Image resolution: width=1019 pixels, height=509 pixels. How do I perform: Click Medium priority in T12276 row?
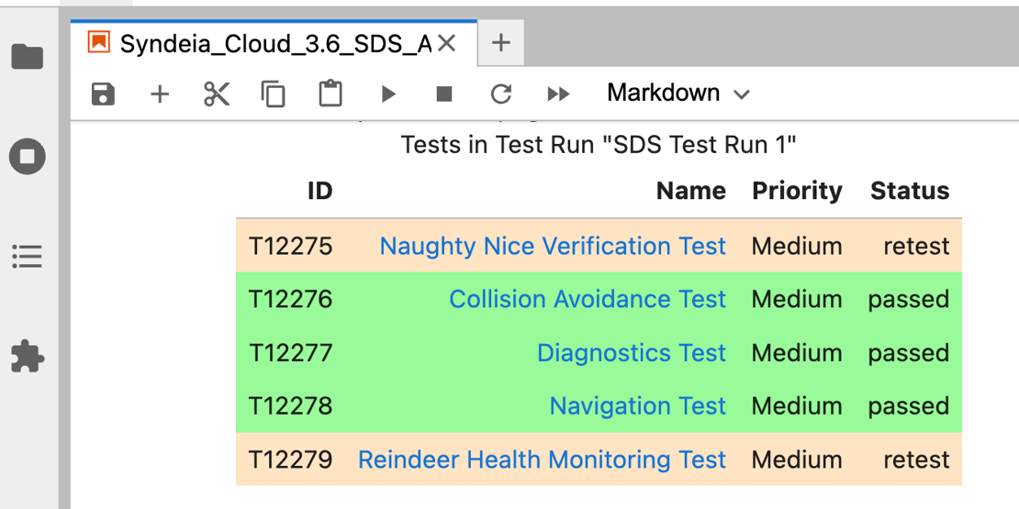[x=798, y=299]
